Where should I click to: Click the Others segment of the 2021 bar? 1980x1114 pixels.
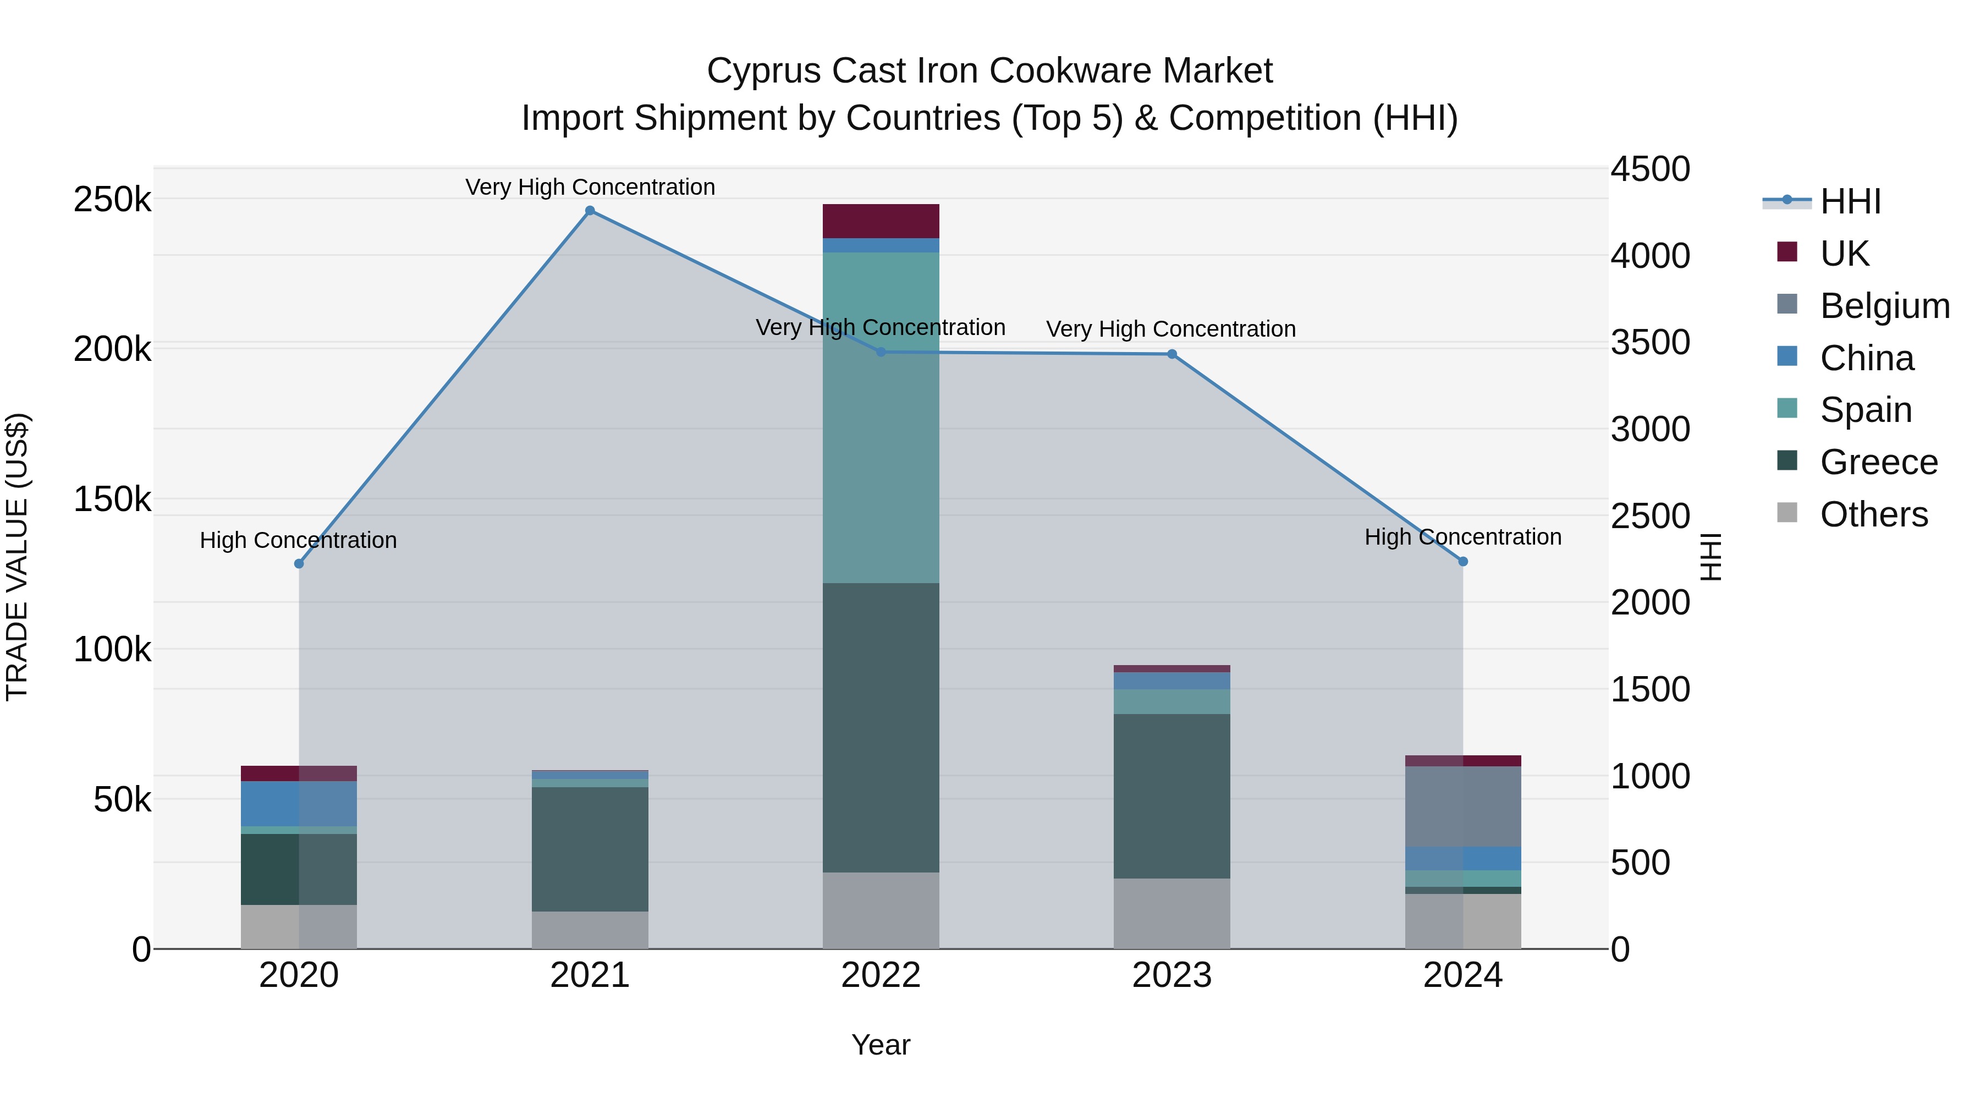click(590, 930)
